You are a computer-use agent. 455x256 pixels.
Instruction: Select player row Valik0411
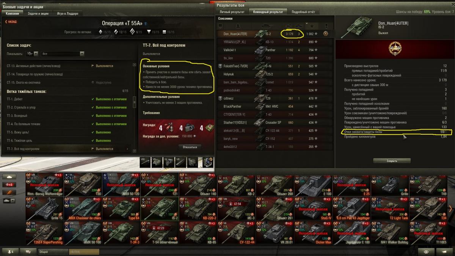pos(275,50)
